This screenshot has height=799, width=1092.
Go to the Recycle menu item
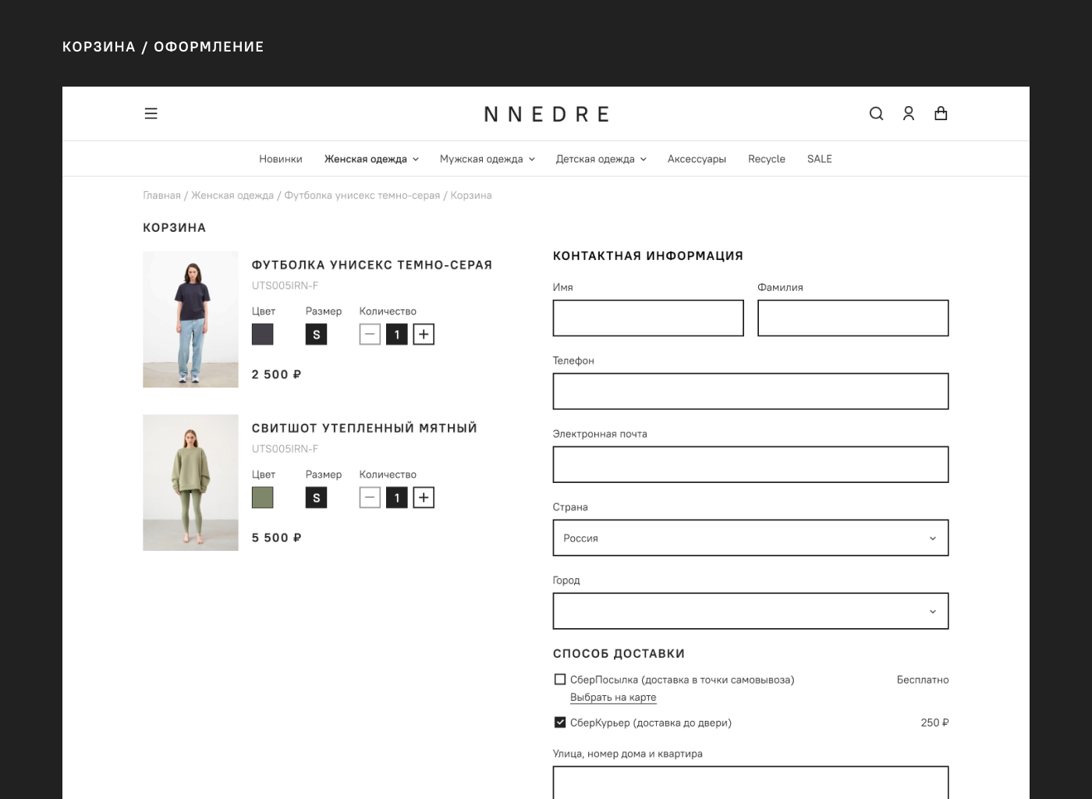point(766,159)
